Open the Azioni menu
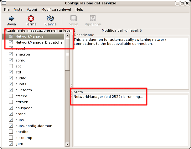This screenshot has width=191, height=149. tap(32, 10)
